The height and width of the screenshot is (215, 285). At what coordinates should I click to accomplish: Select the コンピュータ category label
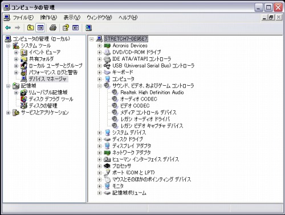click(x=123, y=79)
